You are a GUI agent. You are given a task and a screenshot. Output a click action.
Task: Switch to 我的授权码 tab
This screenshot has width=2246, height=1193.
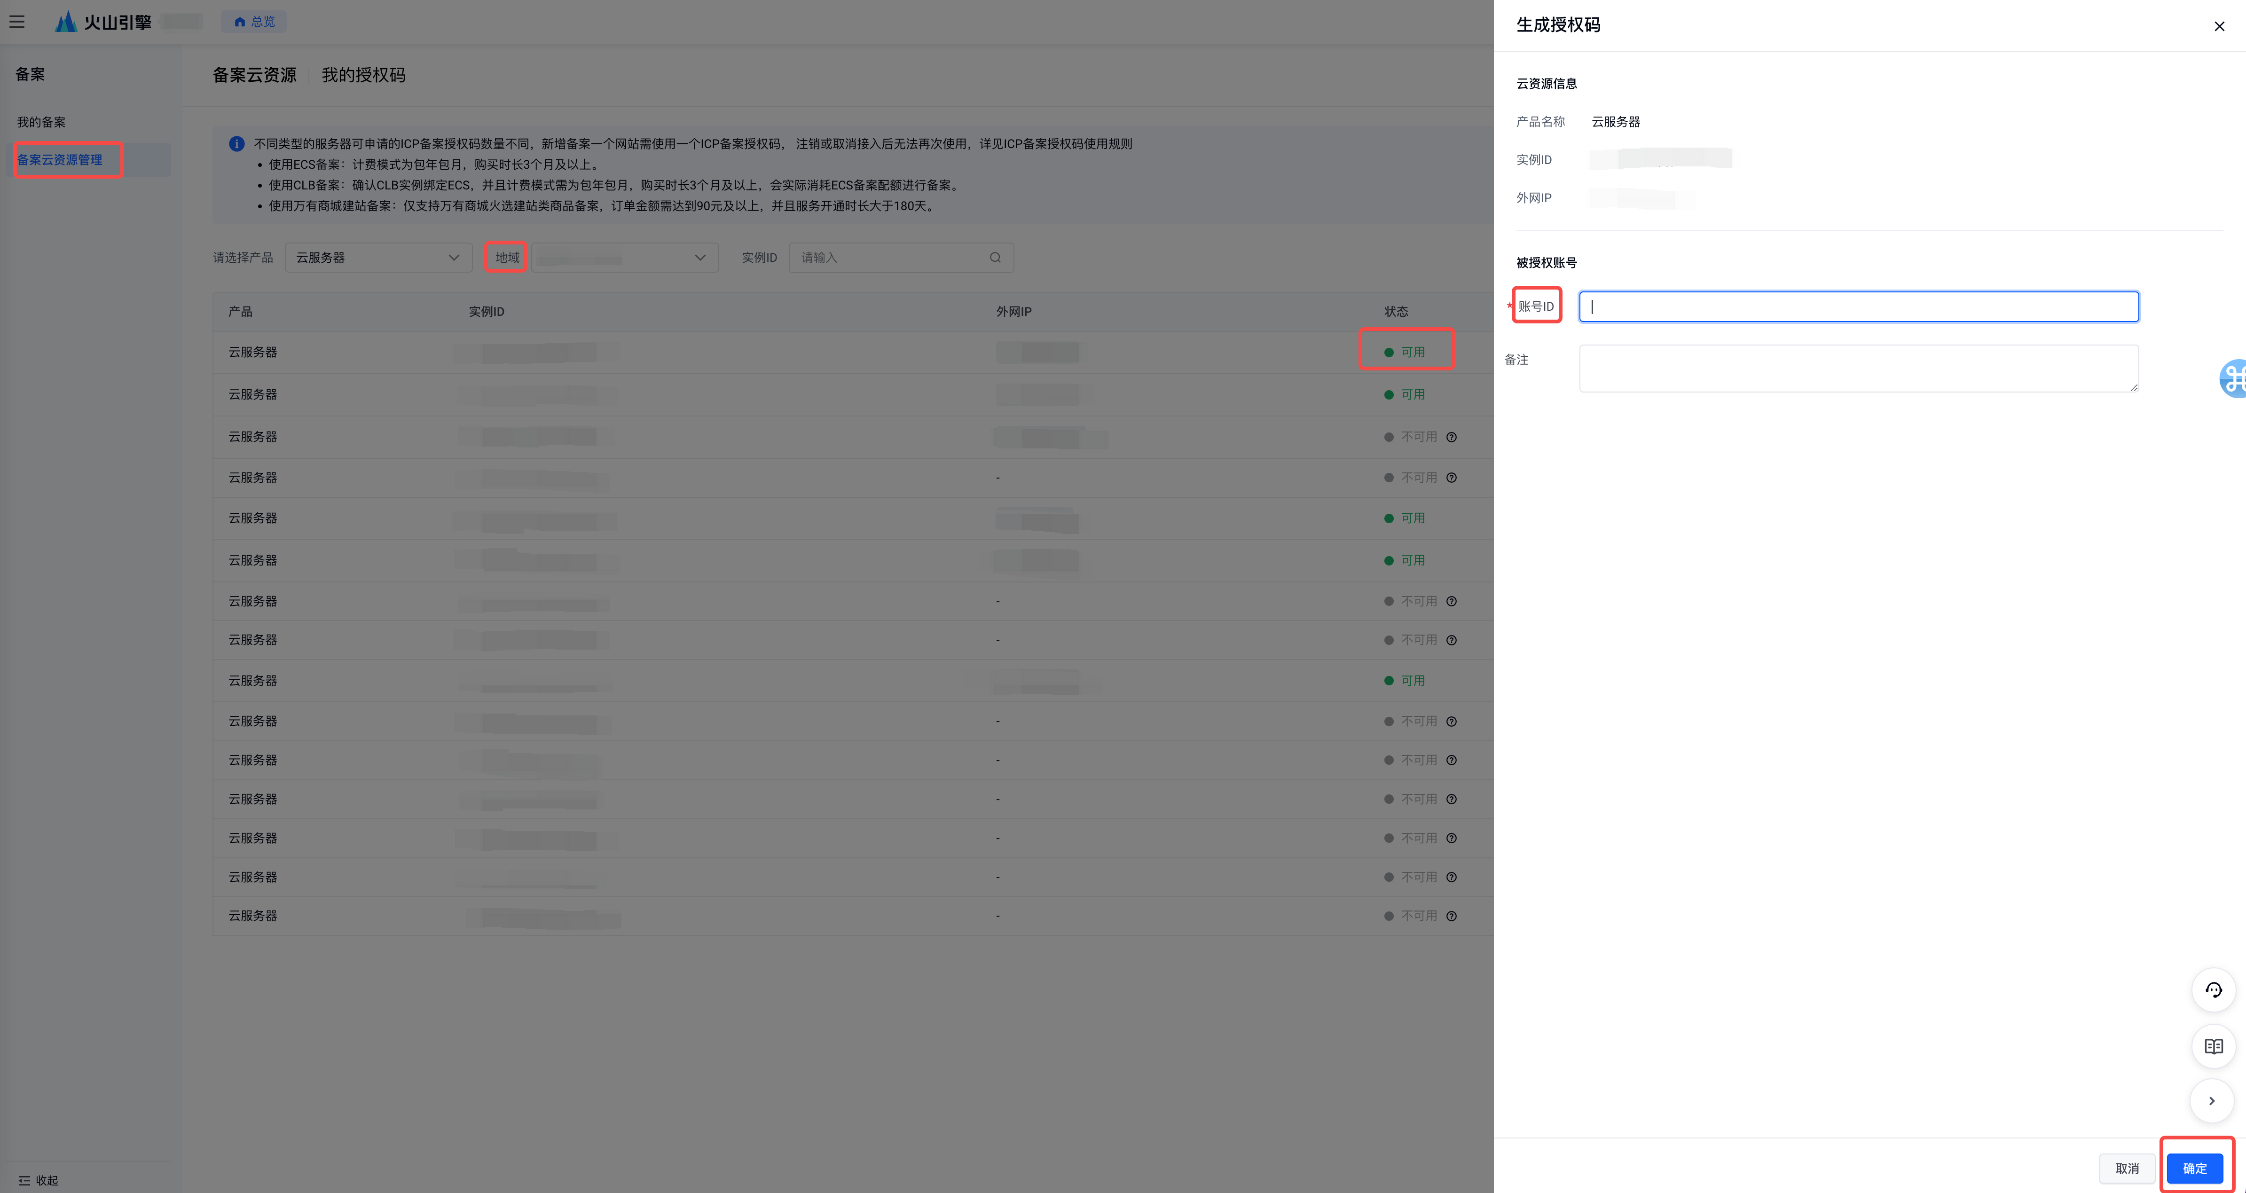coord(363,75)
